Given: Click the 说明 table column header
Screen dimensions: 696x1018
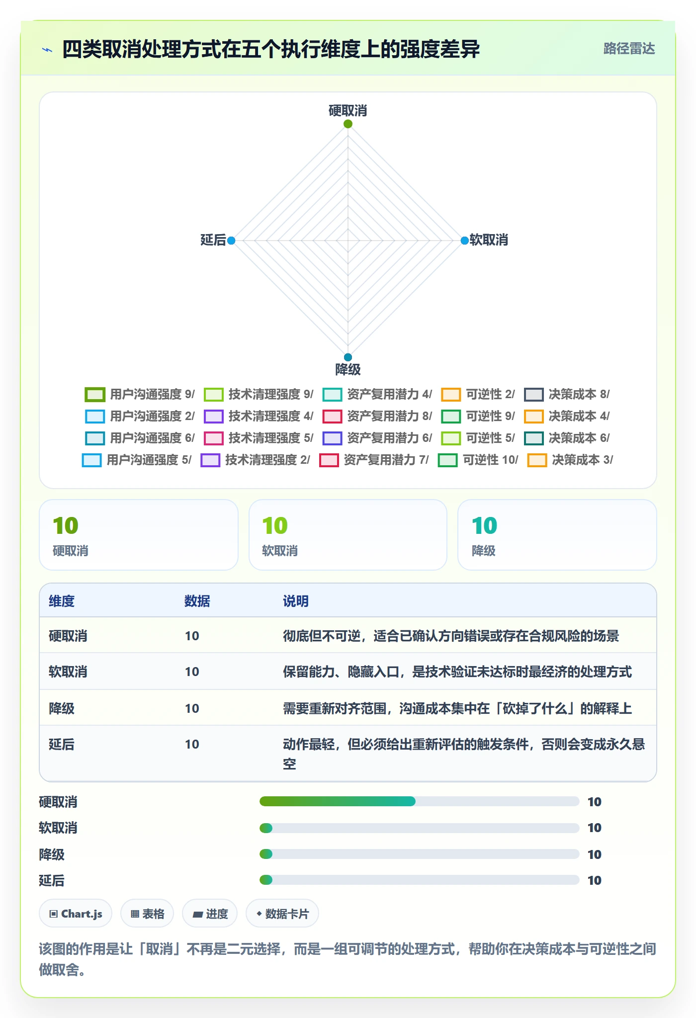Looking at the screenshot, I should point(296,601).
